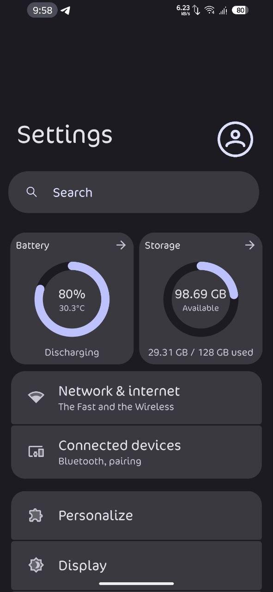
Task: Tap the 80% battery ring gauge
Action: pos(72,299)
